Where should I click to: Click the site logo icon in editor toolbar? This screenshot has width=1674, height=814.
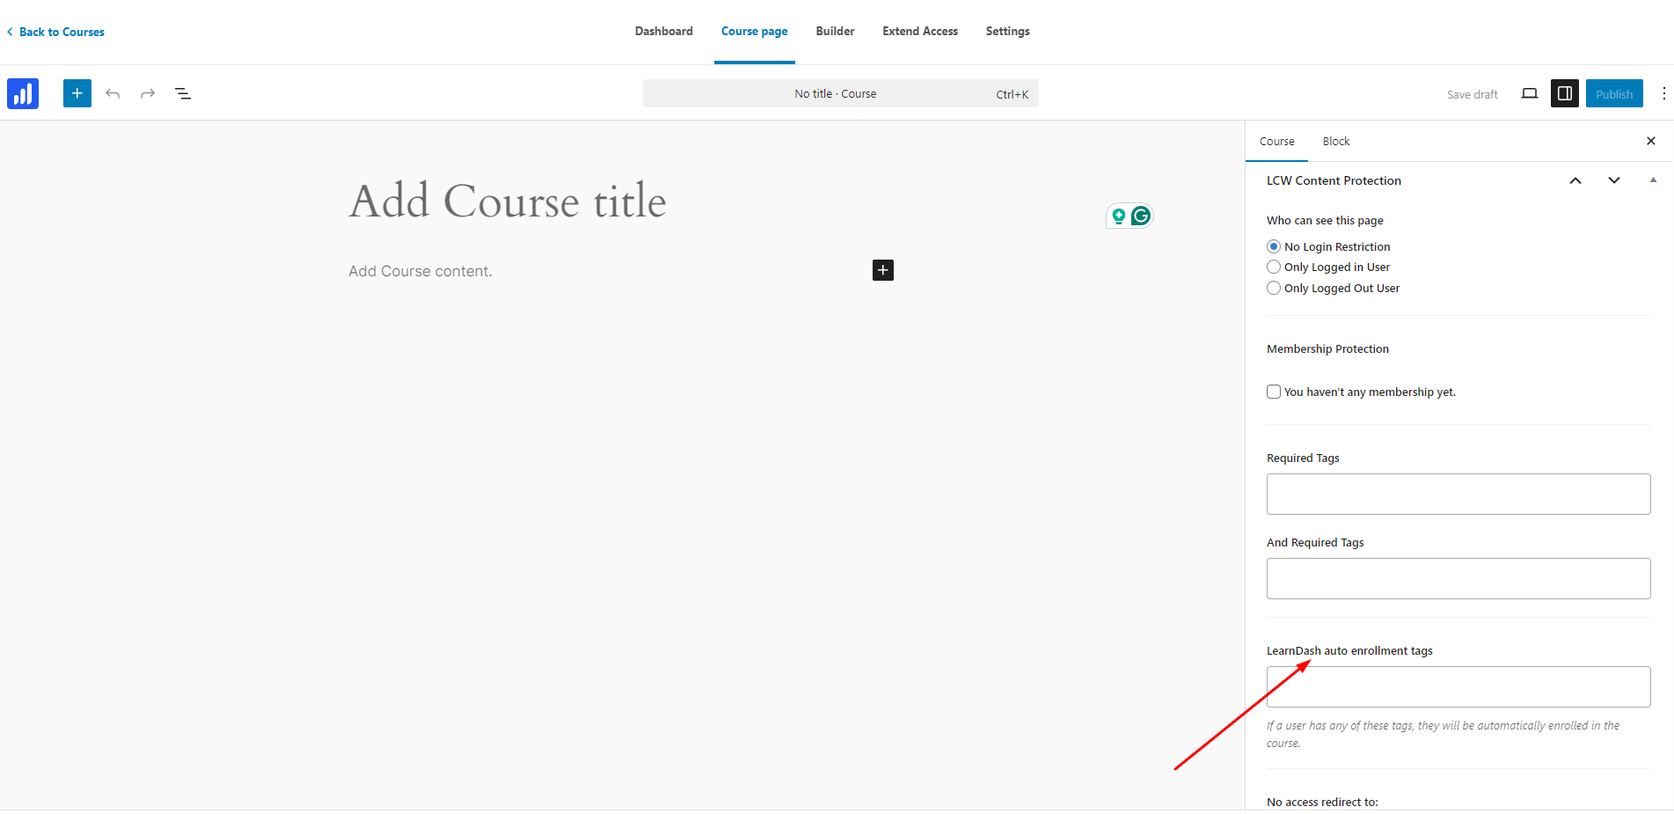[23, 93]
